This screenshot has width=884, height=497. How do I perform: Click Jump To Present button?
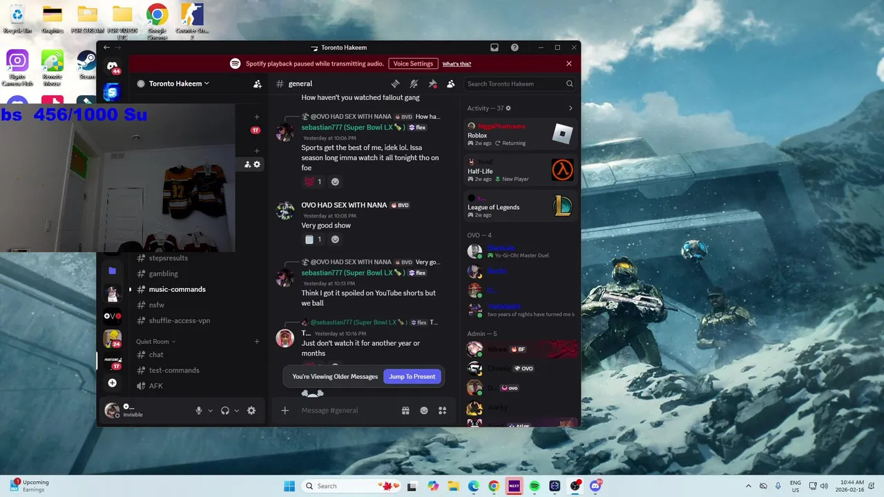click(412, 377)
